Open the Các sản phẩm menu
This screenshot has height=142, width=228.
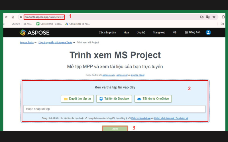pos(107,32)
